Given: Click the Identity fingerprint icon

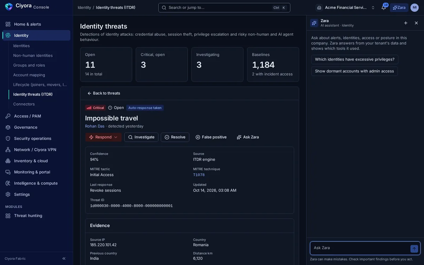Looking at the screenshot, I should click(x=8, y=35).
